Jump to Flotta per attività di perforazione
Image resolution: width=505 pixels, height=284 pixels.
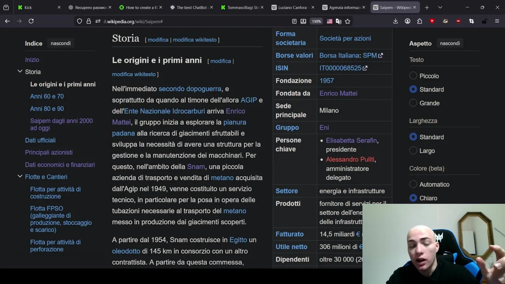[x=55, y=246]
